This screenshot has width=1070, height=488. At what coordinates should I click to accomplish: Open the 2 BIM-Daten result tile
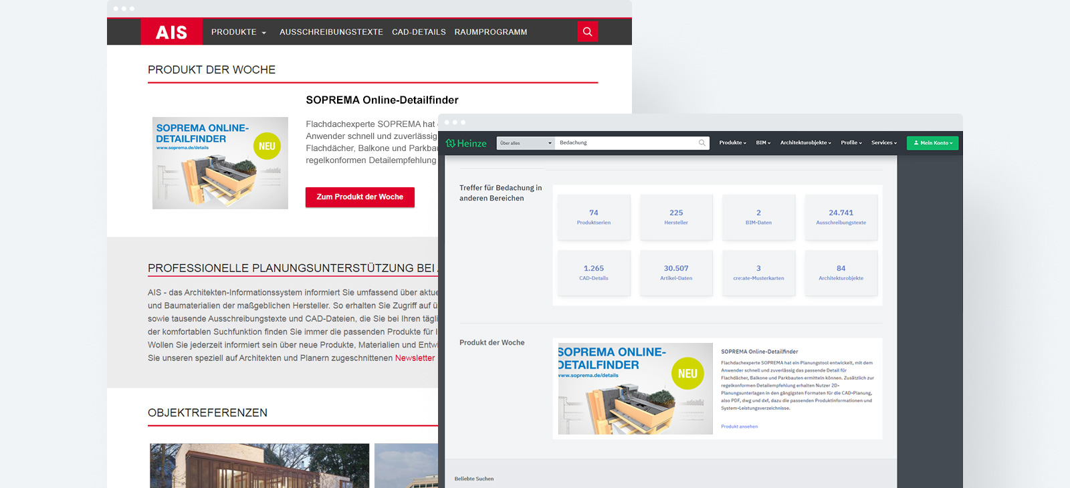click(758, 217)
